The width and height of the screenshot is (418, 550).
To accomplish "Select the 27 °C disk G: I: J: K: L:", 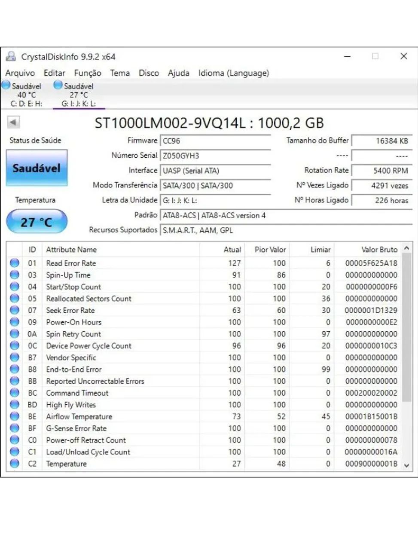I will tap(79, 95).
